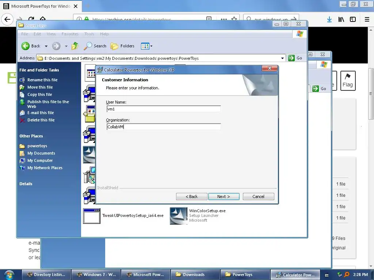Switch to Calculator Pow... taskbar button
This screenshot has height=280, width=374.
click(295, 275)
